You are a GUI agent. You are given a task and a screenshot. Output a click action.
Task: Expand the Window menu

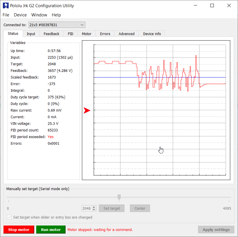pos(39,15)
